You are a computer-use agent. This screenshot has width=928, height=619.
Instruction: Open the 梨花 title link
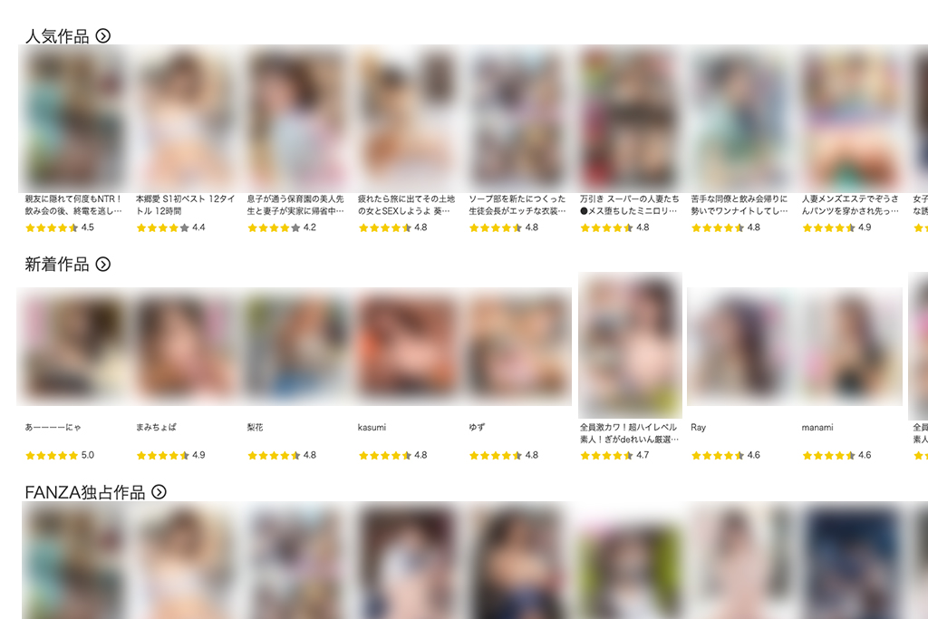tap(255, 427)
